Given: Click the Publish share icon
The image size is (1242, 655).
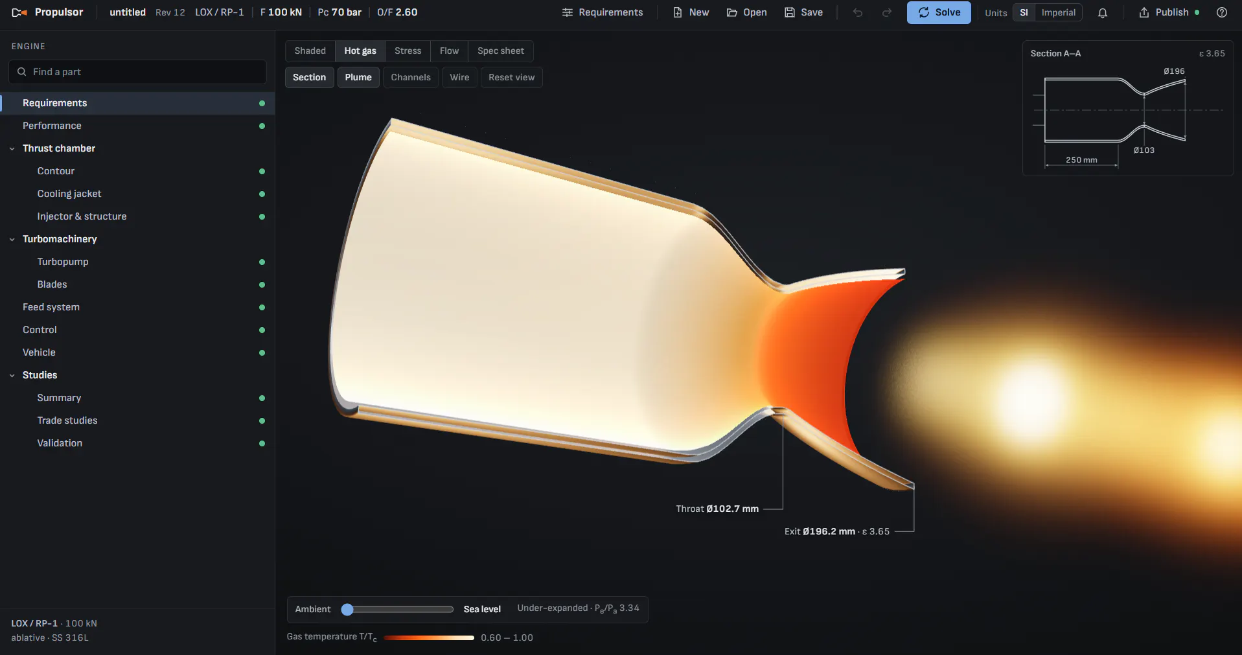Looking at the screenshot, I should click(x=1144, y=12).
